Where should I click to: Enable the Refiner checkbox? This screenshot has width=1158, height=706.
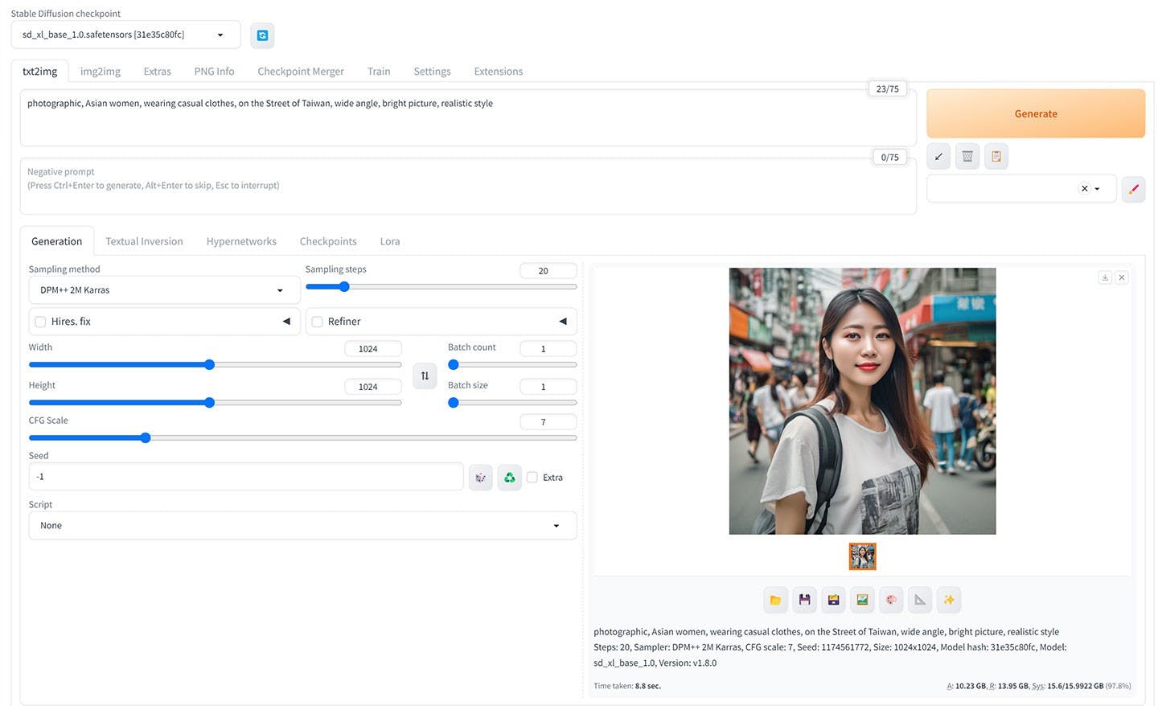pyautogui.click(x=318, y=322)
